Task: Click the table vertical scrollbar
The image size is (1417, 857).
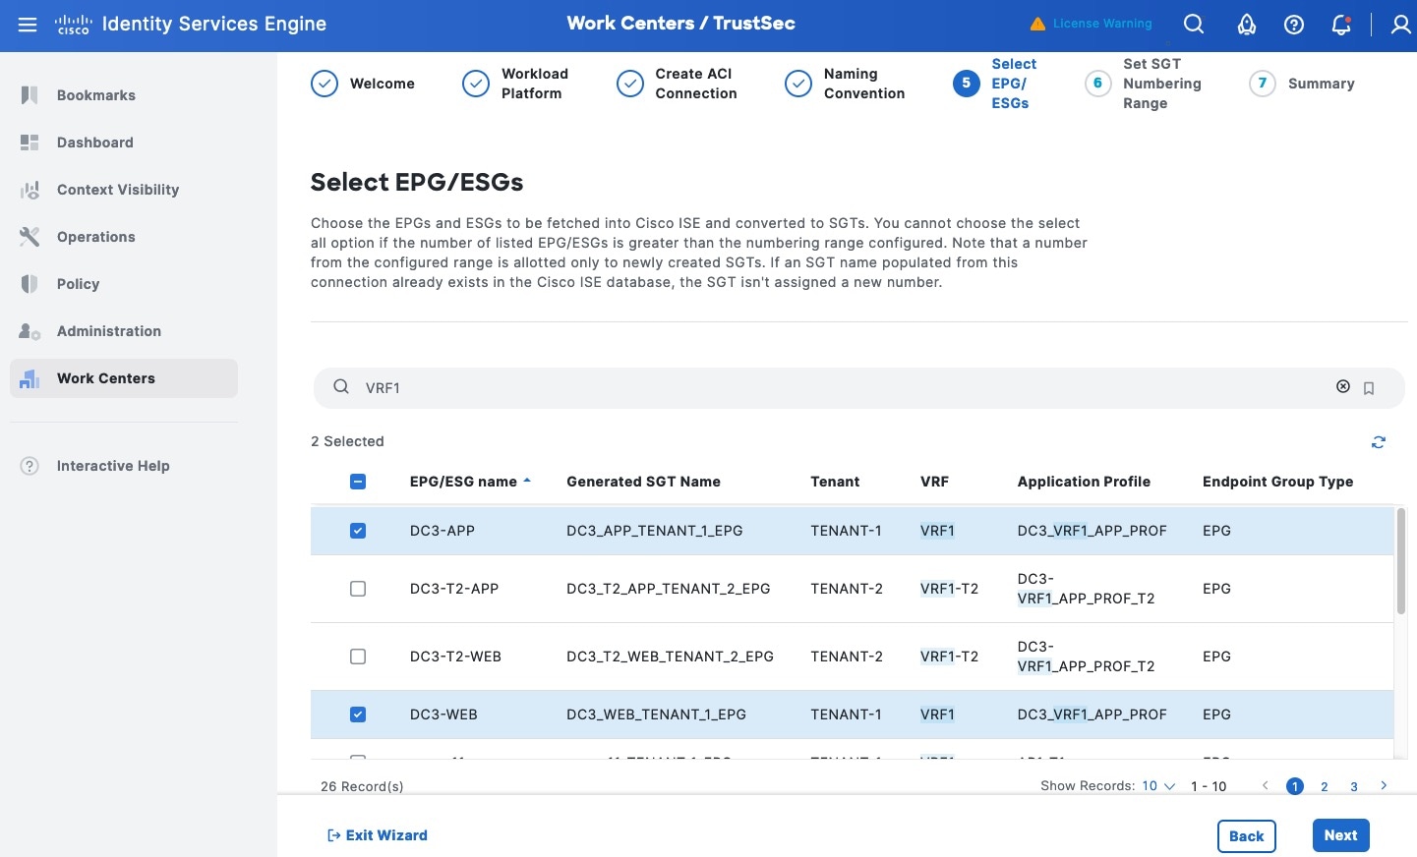Action: [x=1400, y=562]
